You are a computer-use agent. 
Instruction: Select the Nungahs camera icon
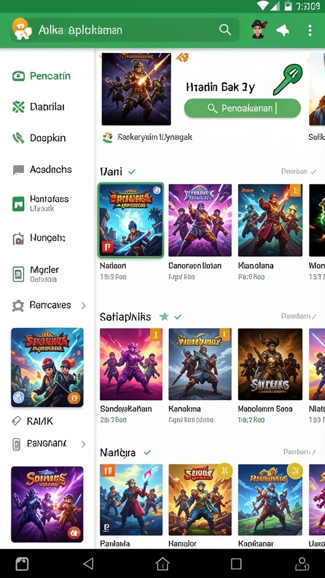point(19,239)
